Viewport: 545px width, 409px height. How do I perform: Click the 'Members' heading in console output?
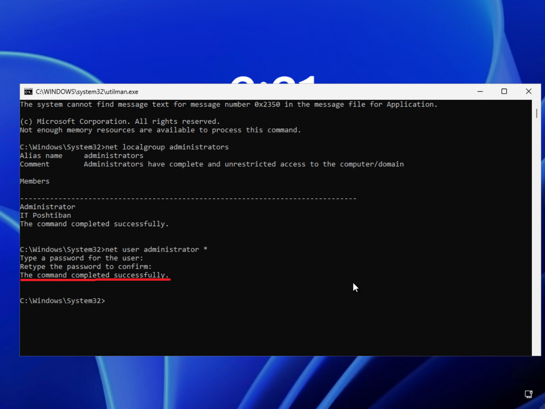tap(35, 181)
